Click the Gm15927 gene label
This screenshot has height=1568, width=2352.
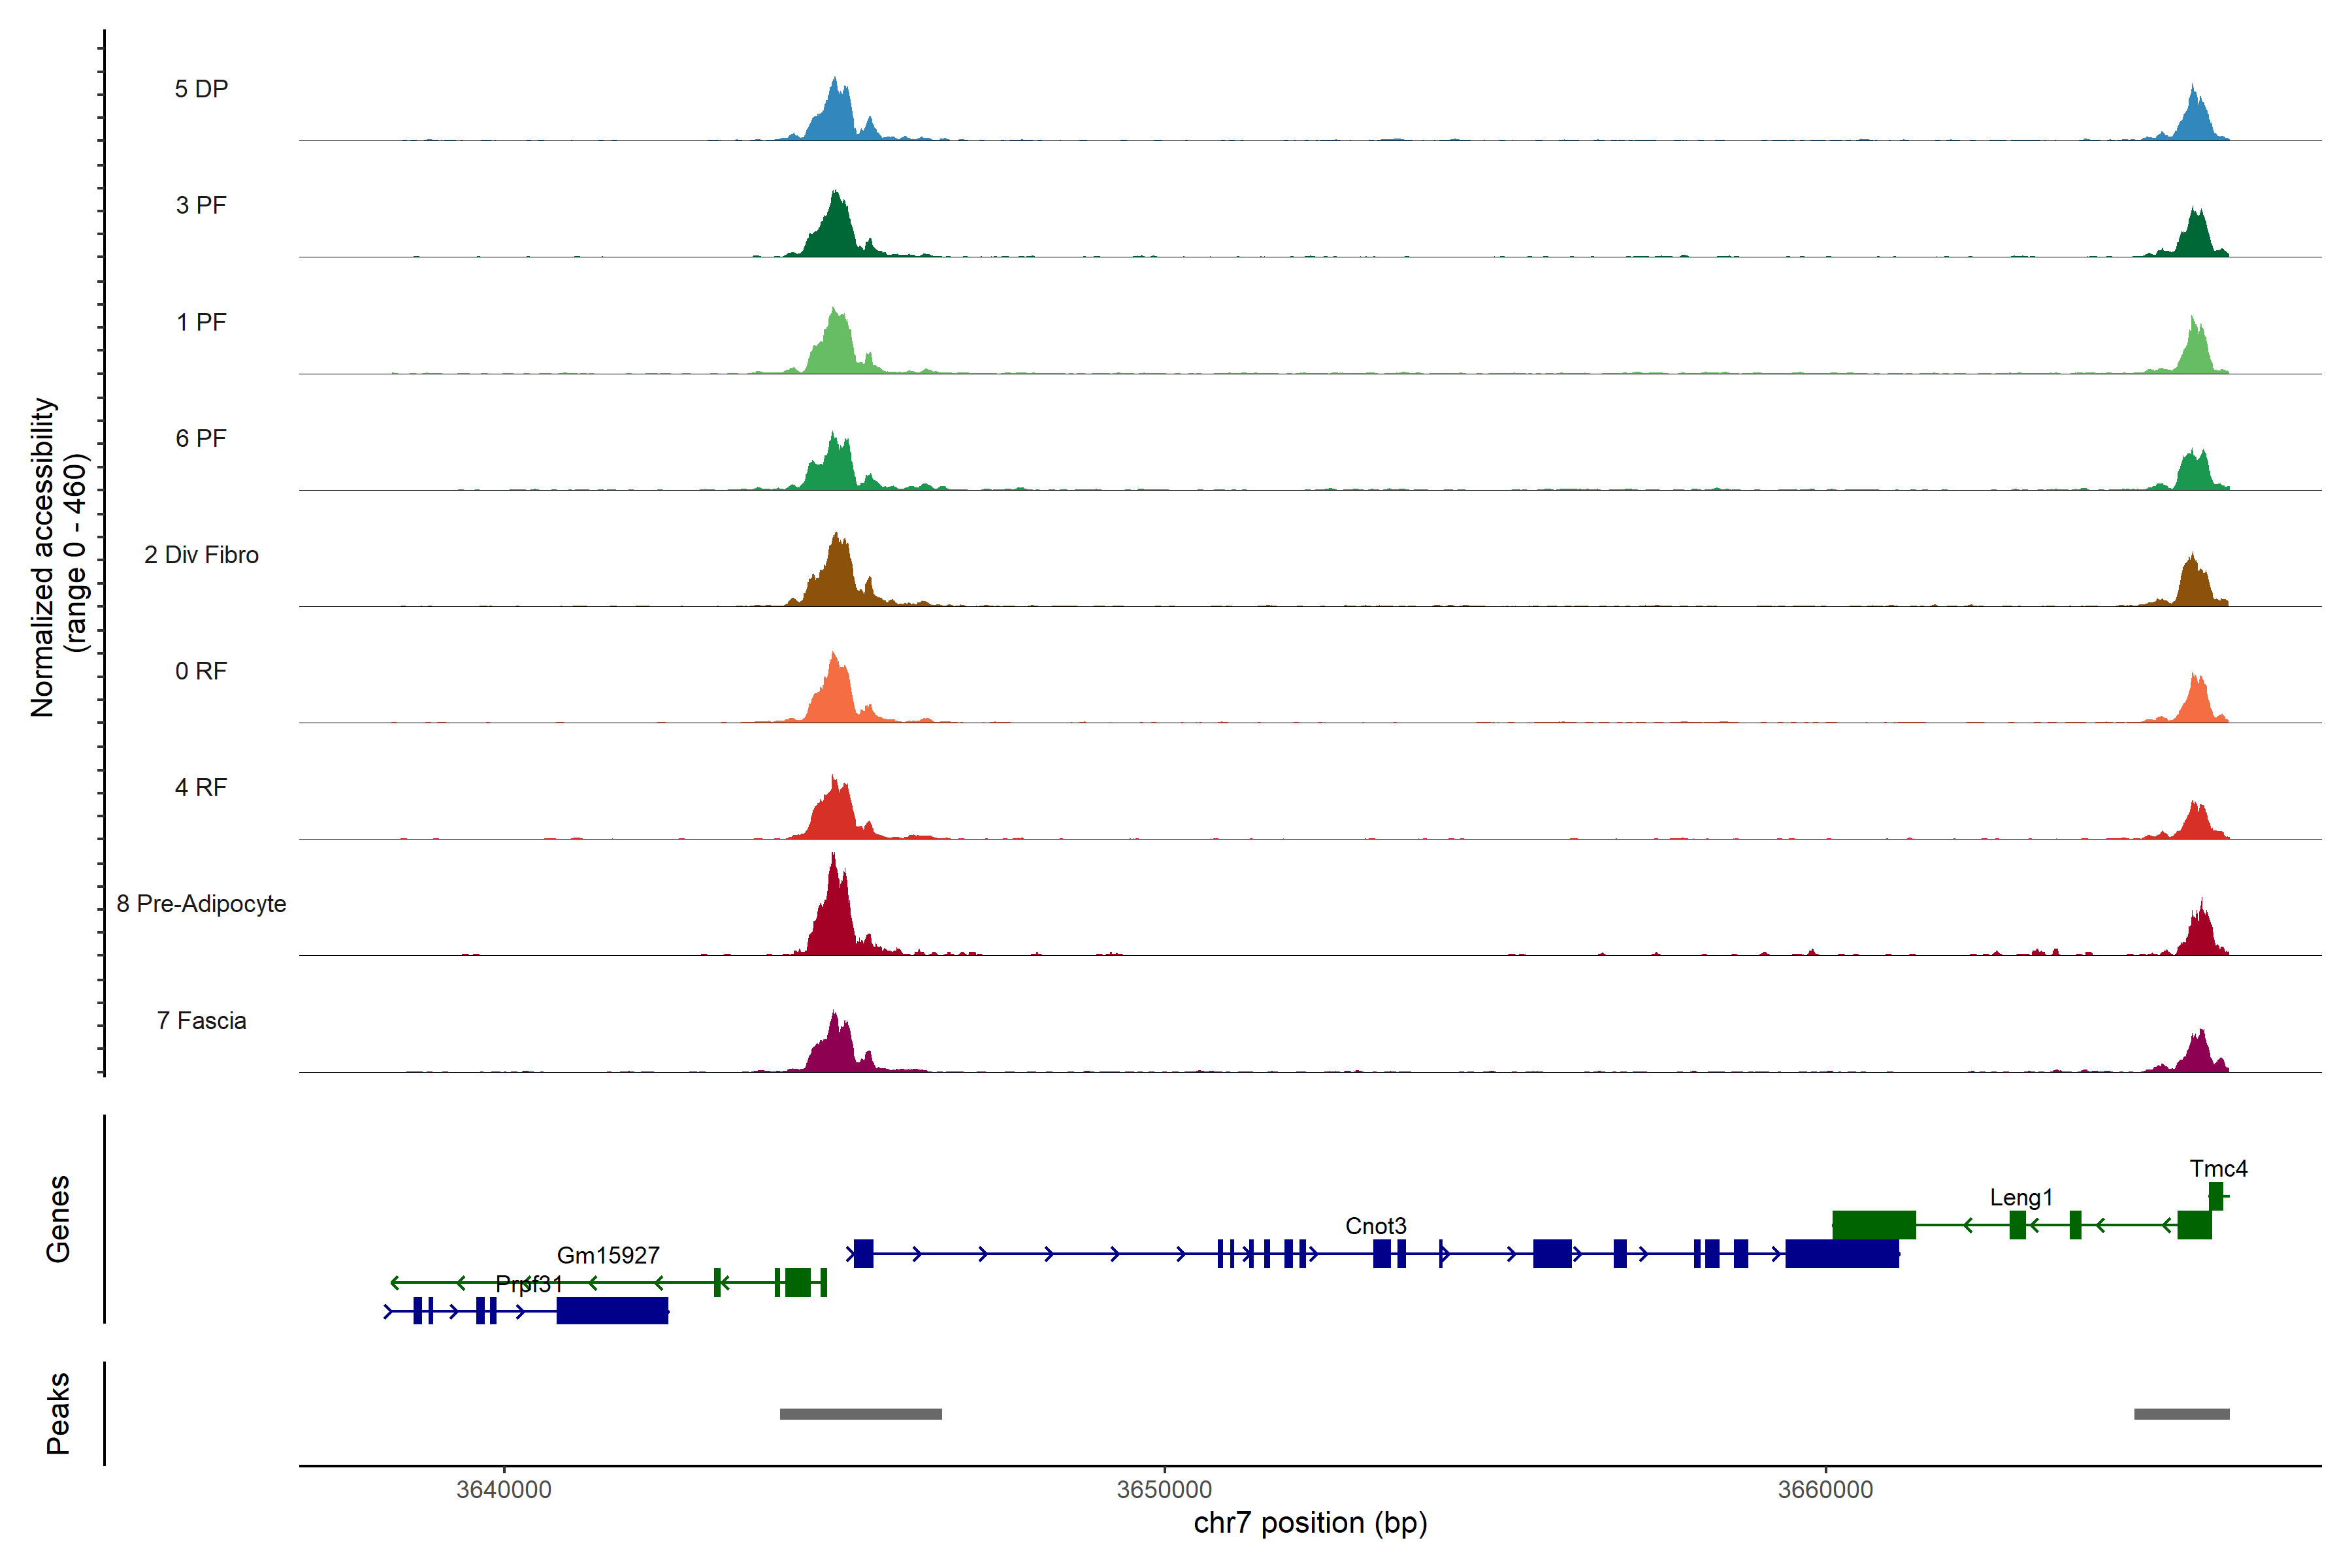coord(607,1255)
